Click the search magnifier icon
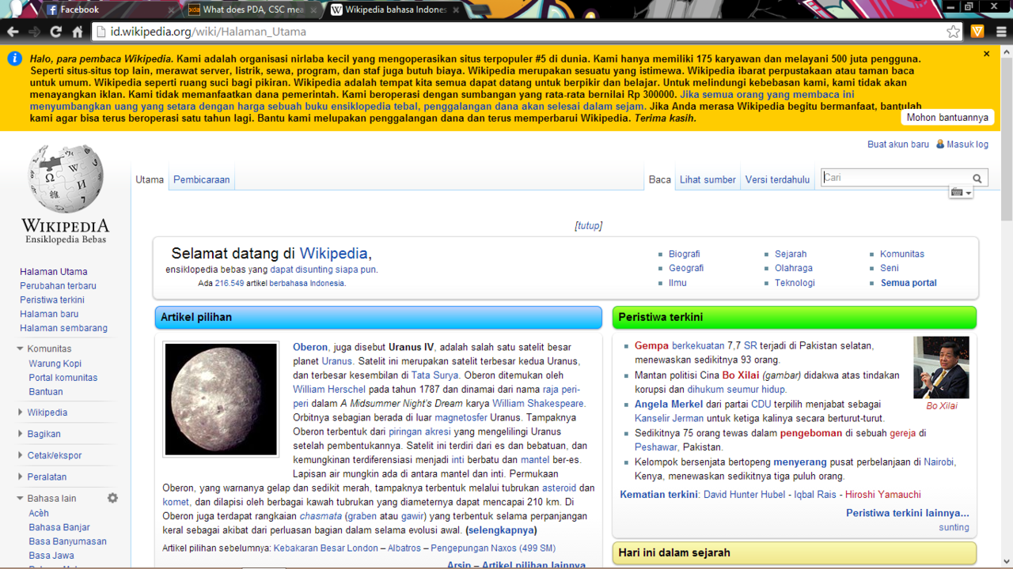Viewport: 1013px width, 569px height. pos(977,179)
